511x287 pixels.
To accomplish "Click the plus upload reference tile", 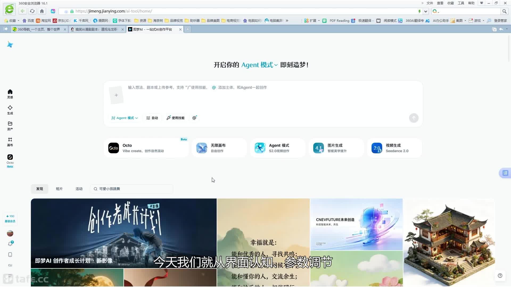I will (x=116, y=95).
